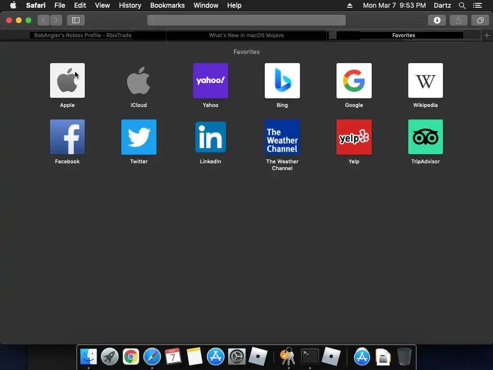Image resolution: width=493 pixels, height=370 pixels.
Task: Open Finder from the Dock
Action: 89,357
